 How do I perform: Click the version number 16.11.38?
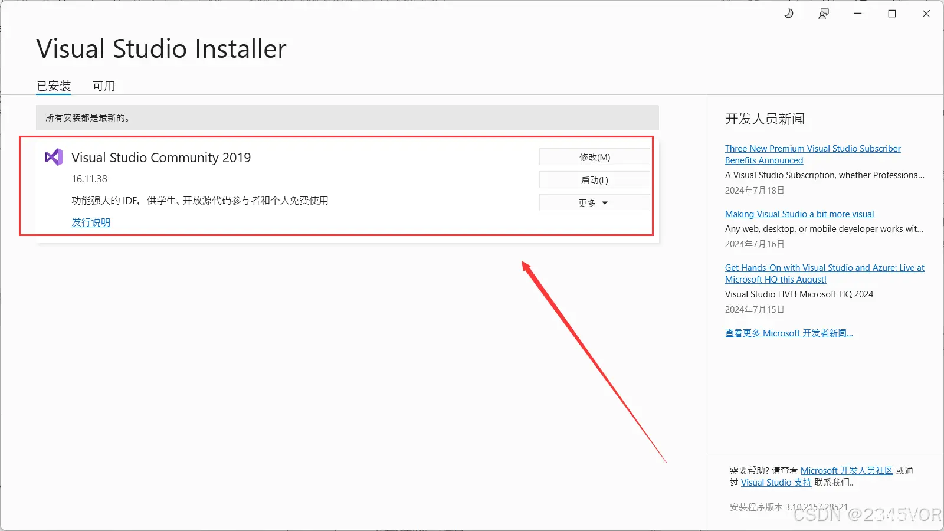[x=90, y=179]
